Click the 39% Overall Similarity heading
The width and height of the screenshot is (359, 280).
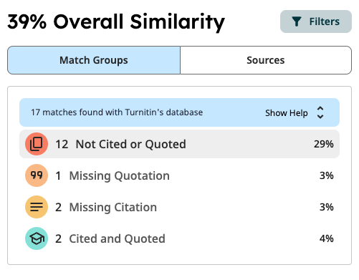(116, 22)
